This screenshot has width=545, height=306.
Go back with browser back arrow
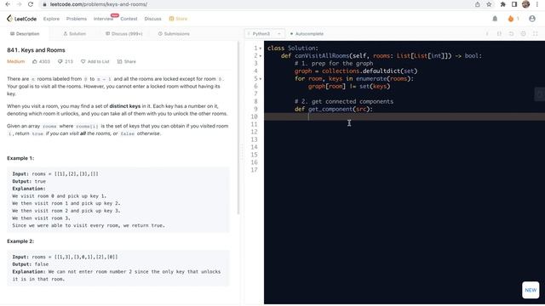pyautogui.click(x=8, y=4)
